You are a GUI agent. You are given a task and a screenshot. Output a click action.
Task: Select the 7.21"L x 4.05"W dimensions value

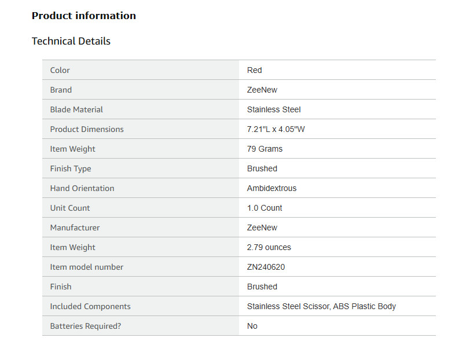[276, 129]
